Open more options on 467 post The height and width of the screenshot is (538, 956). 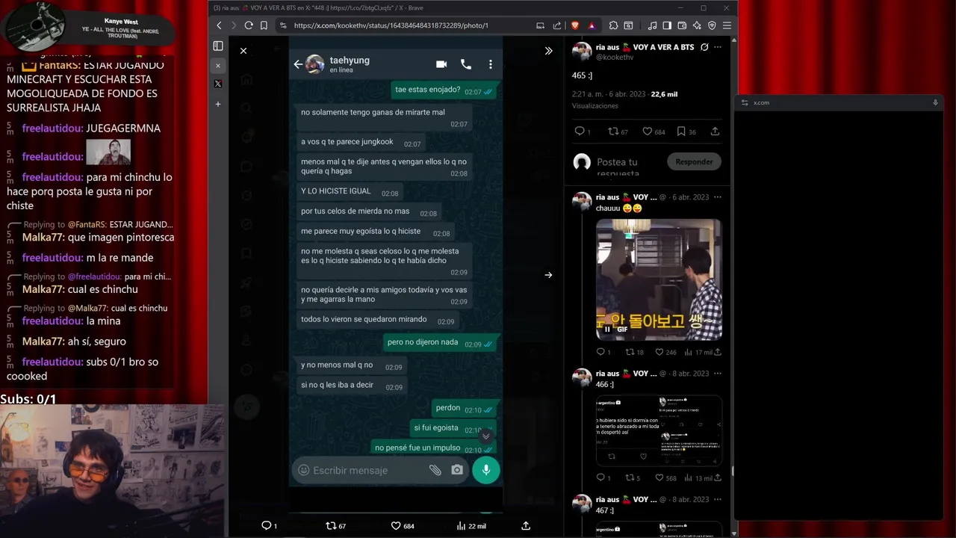point(718,499)
